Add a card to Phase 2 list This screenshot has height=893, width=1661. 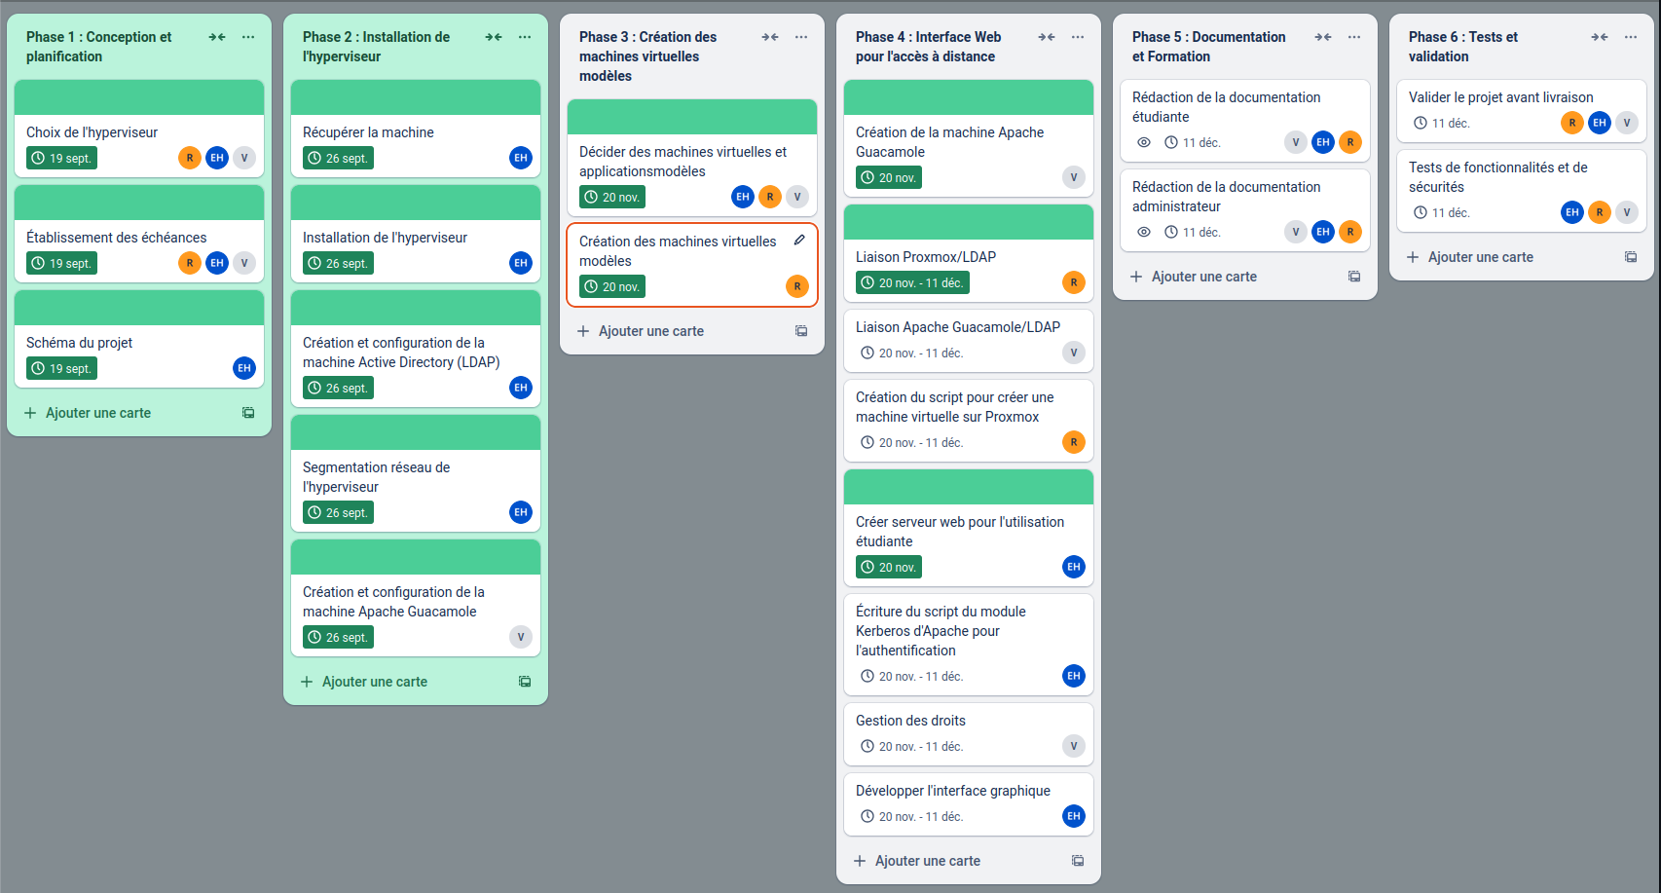pyautogui.click(x=374, y=682)
